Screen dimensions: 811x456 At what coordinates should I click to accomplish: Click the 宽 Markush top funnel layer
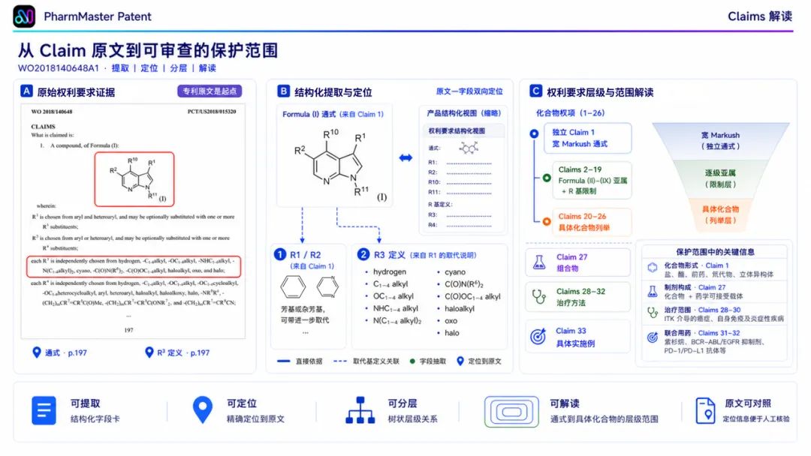(x=720, y=140)
